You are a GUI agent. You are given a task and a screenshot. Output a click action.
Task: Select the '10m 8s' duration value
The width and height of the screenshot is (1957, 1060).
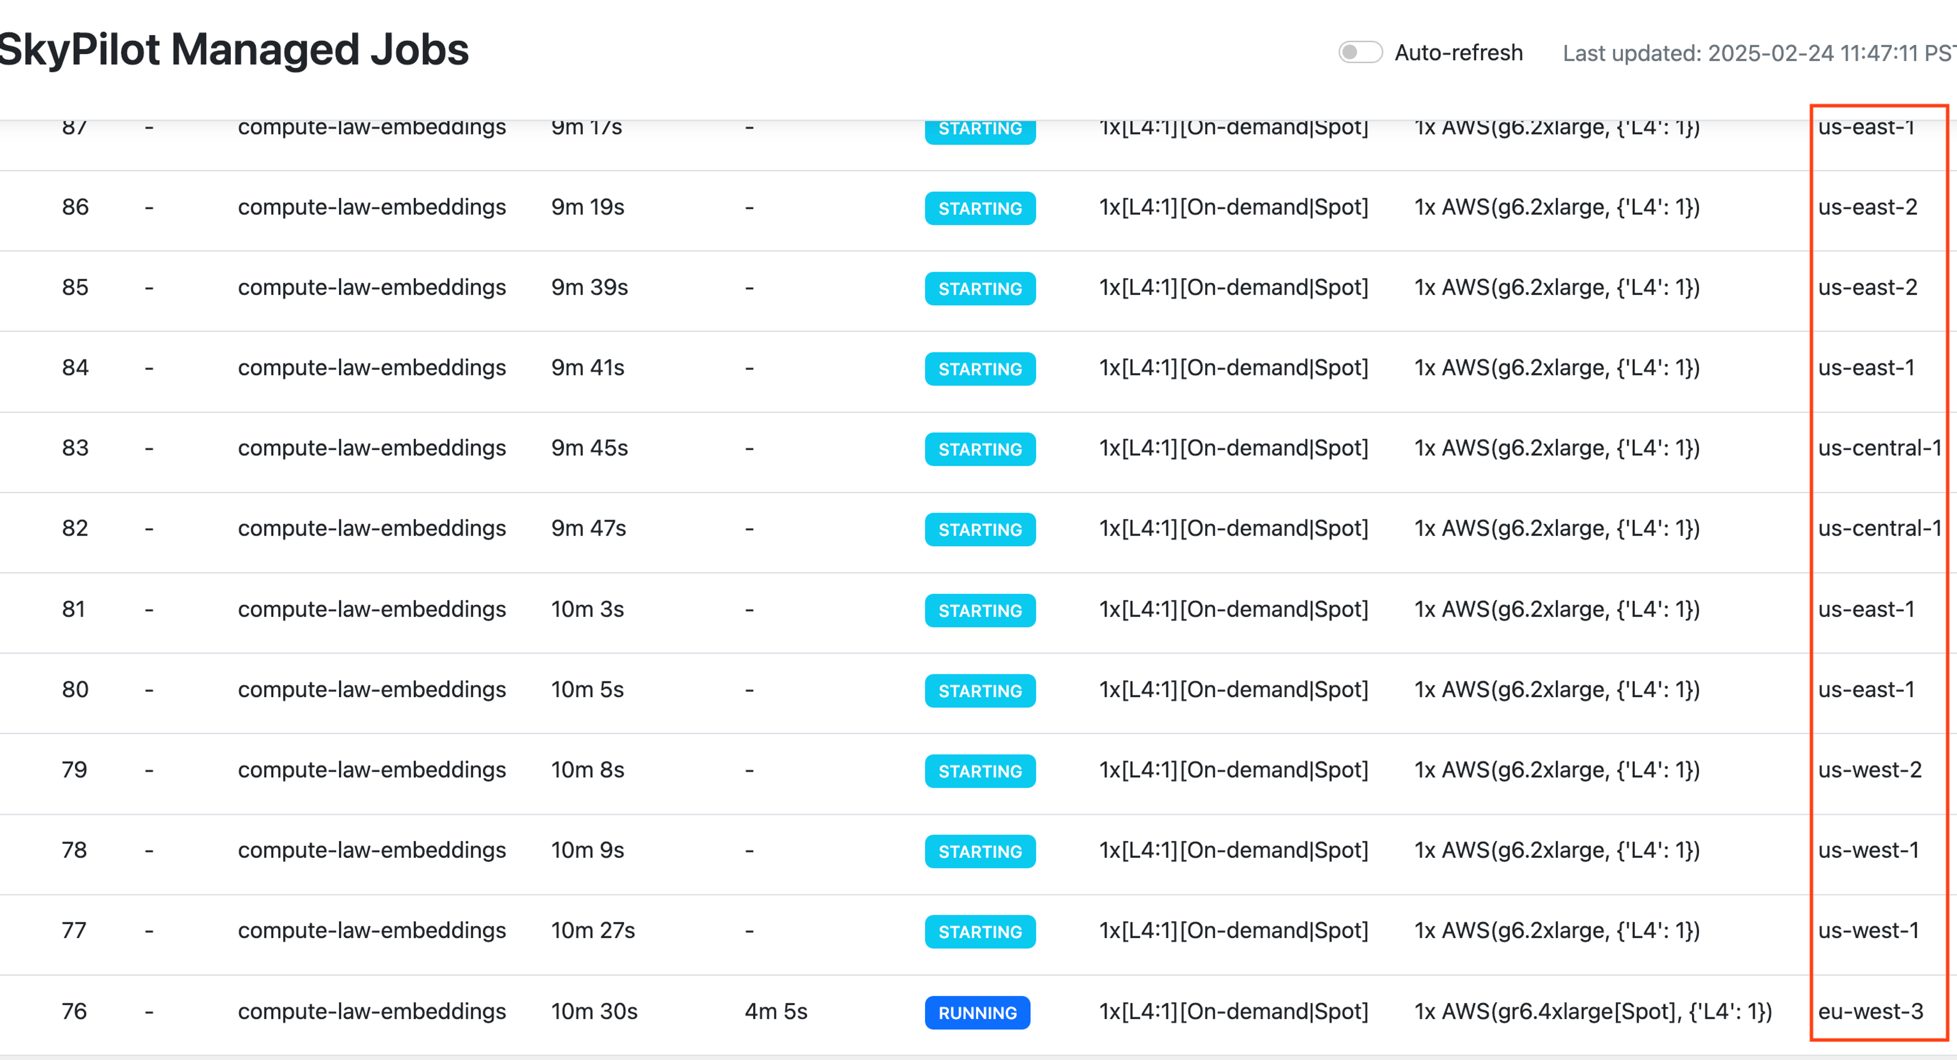coord(587,771)
